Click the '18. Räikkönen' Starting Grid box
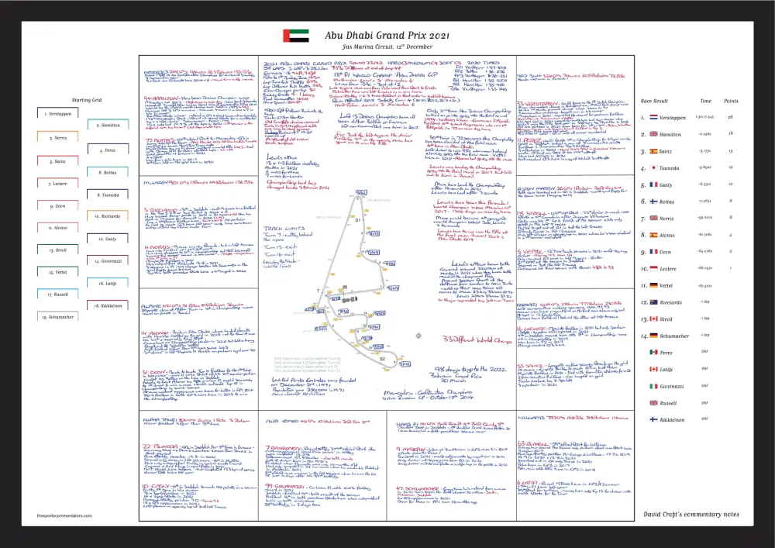This screenshot has width=775, height=548. pyautogui.click(x=108, y=306)
